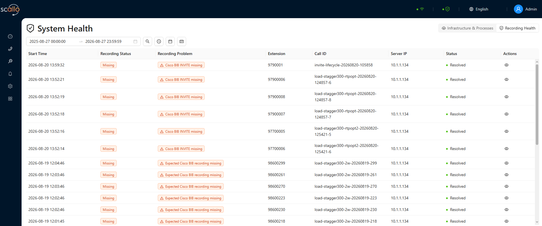Click the calendar icon inside date range field

135,41
